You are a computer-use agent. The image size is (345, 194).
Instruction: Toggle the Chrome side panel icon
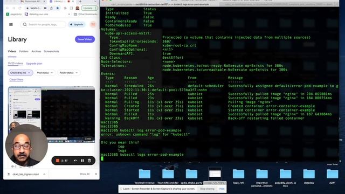pyautogui.click(x=71, y=8)
